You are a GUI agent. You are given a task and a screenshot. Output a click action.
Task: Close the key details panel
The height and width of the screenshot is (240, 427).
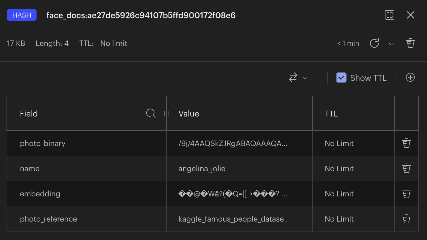[410, 15]
